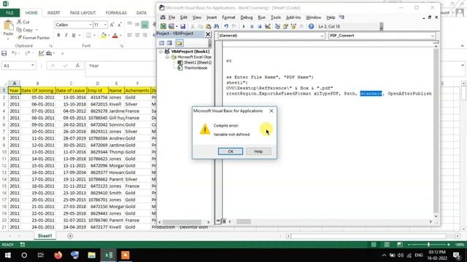467x262 pixels.
Task: Save the project with VBA toolbar disk icon
Action: tap(182, 26)
